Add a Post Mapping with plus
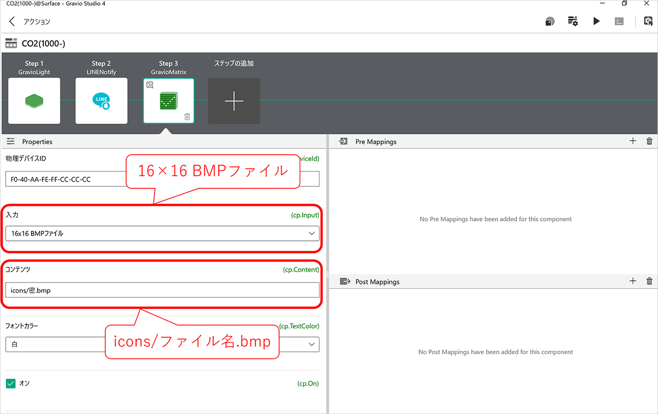 coord(633,281)
